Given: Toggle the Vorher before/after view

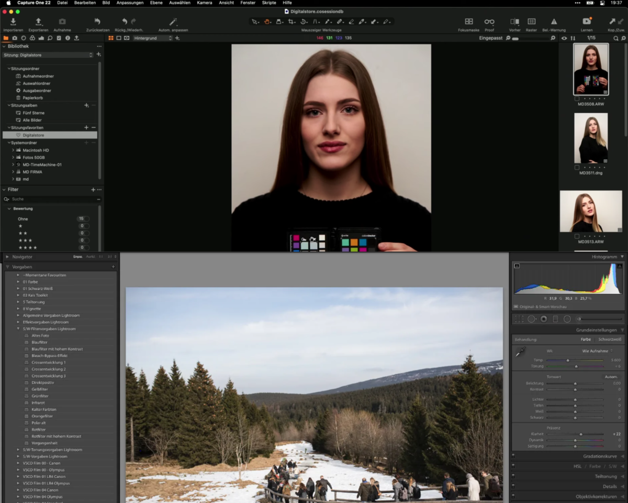Looking at the screenshot, I should click(x=514, y=21).
